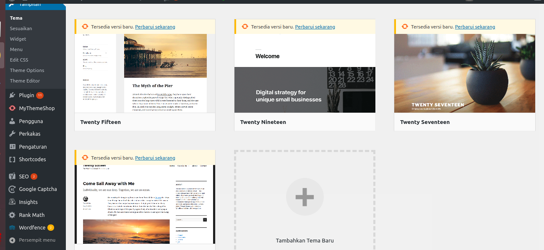The height and width of the screenshot is (250, 544).
Task: Open the Insights menu label
Action: pyautogui.click(x=28, y=202)
